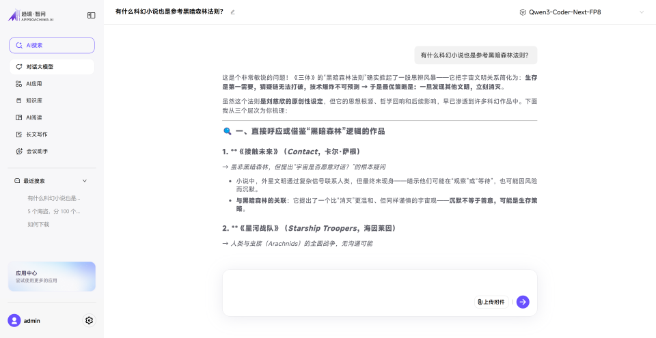Image resolution: width=656 pixels, height=338 pixels.
Task: Open the AI应用 menu item
Action: click(x=52, y=84)
